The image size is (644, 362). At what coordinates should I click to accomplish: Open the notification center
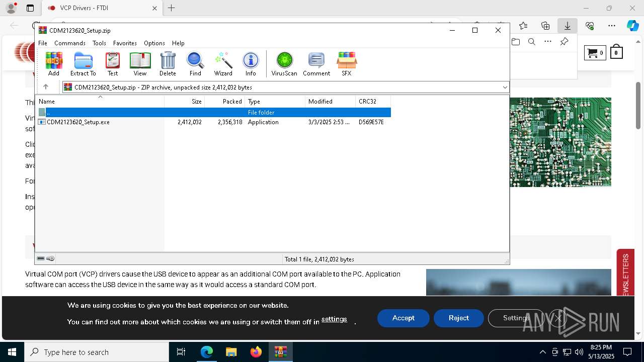(627, 352)
